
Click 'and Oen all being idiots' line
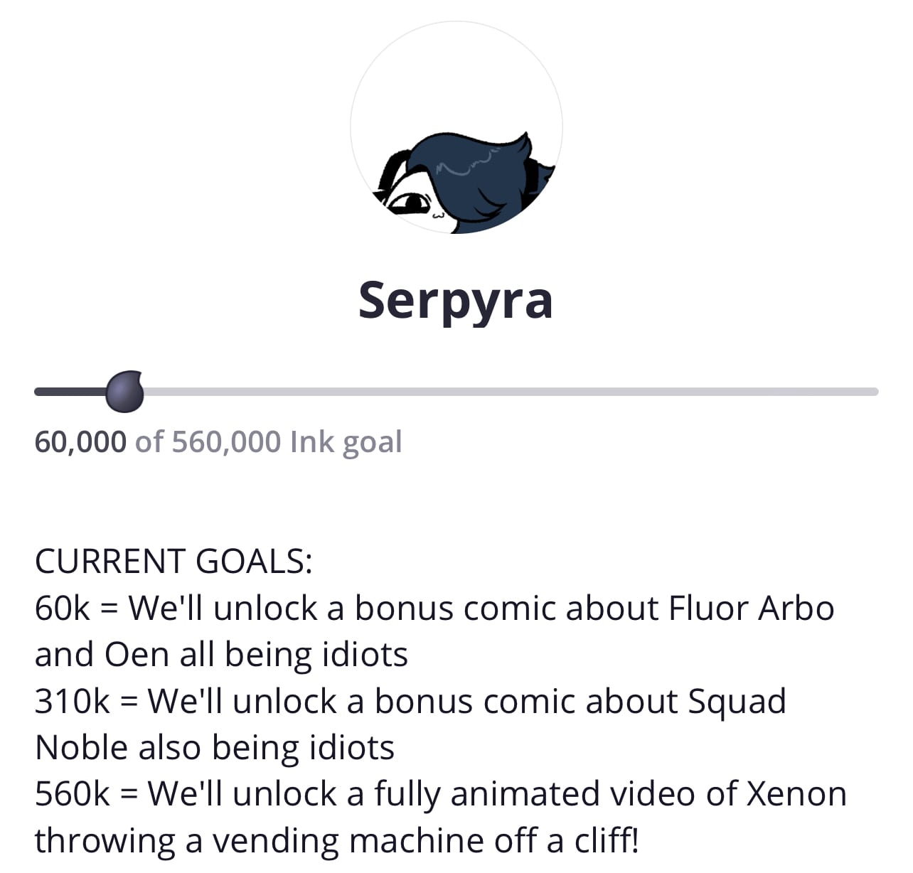tap(221, 655)
